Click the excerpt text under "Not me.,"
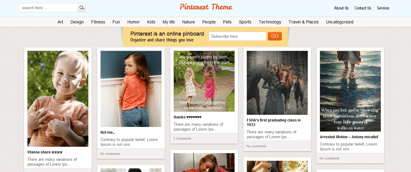411x172 pixels. point(129,142)
